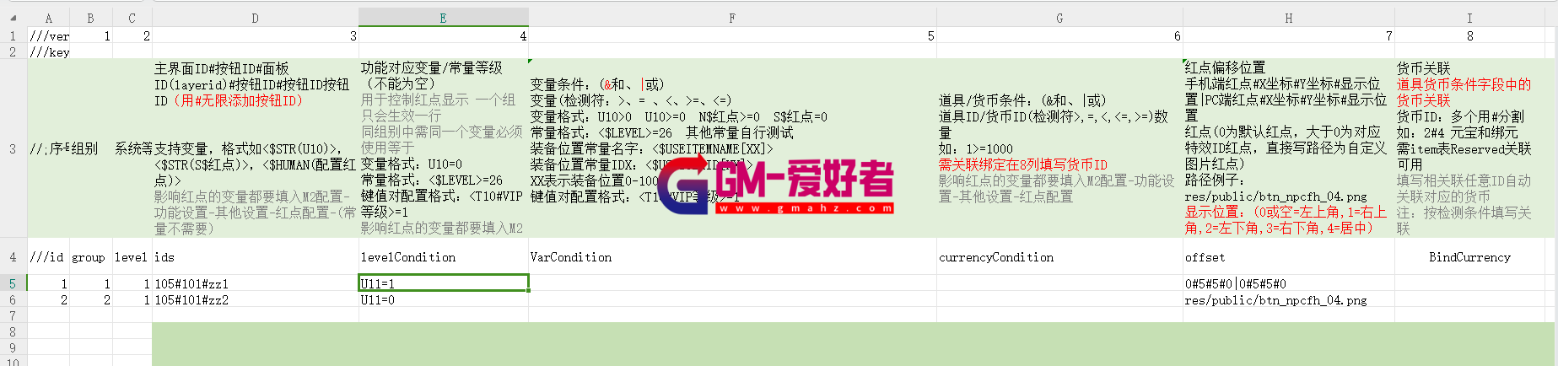The width and height of the screenshot is (1558, 366).
Task: Click the 'offset' header cell in row 4
Action: 1288,256
